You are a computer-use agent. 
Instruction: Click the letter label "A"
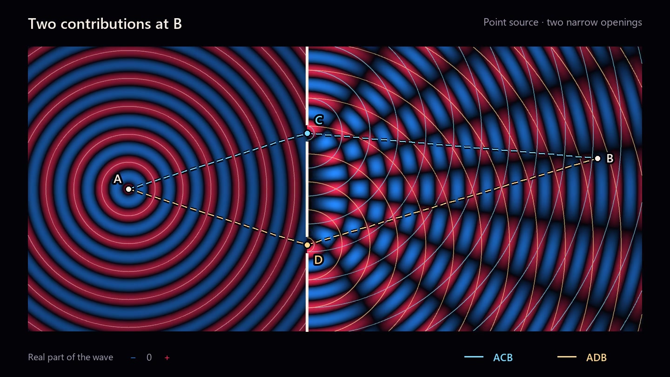point(118,179)
